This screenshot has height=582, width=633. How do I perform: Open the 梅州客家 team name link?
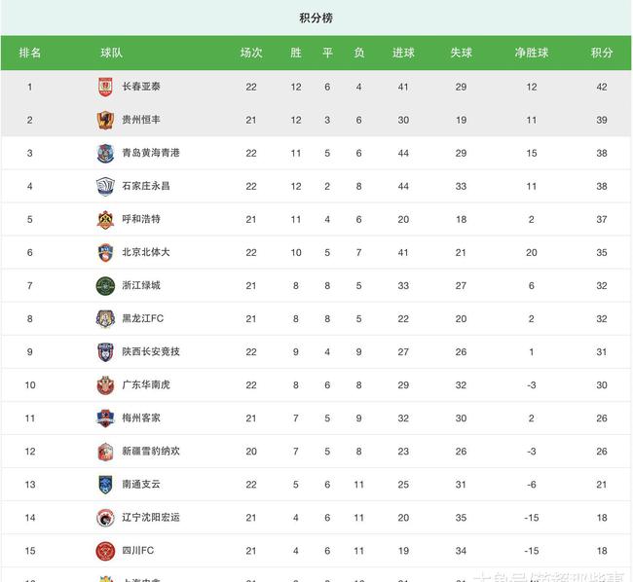coord(141,418)
